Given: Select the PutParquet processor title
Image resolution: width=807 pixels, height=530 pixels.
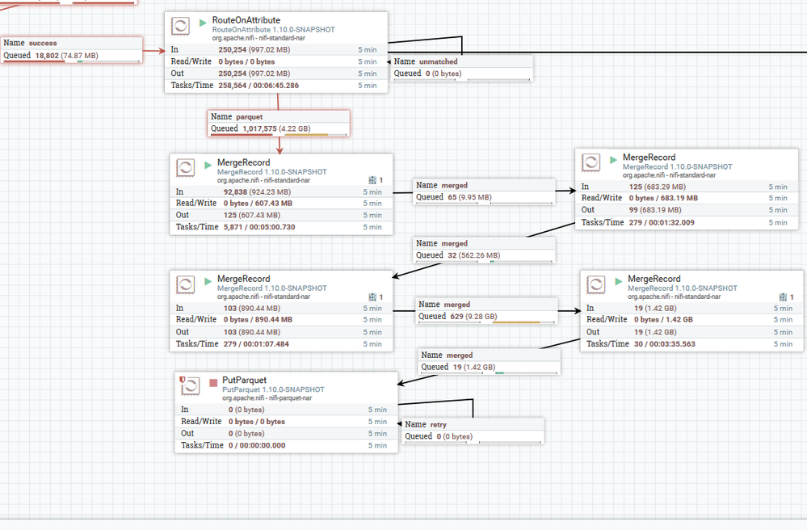Looking at the screenshot, I should point(244,381).
